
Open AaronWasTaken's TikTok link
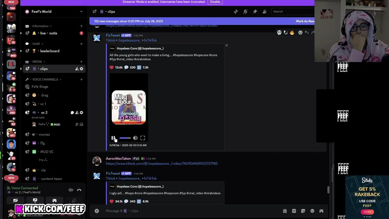(x=162, y=164)
